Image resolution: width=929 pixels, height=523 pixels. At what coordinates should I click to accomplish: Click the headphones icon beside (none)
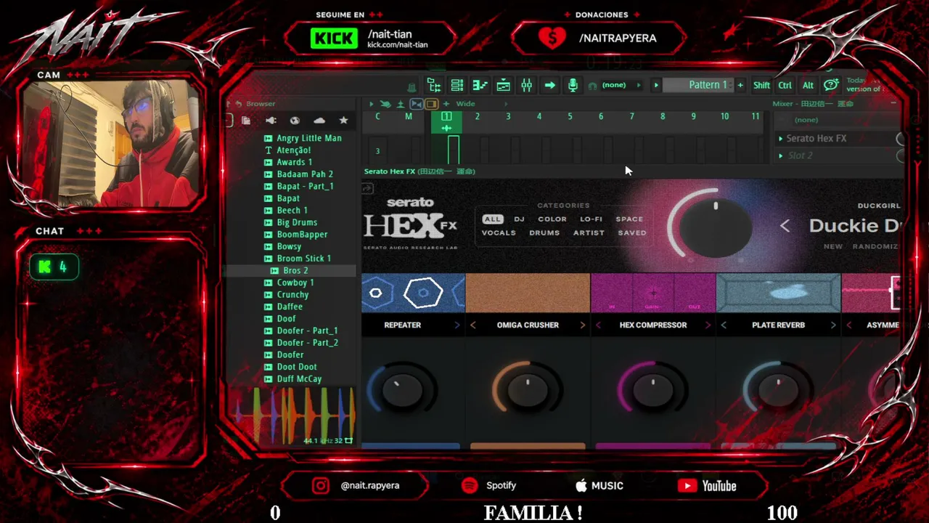pyautogui.click(x=592, y=86)
